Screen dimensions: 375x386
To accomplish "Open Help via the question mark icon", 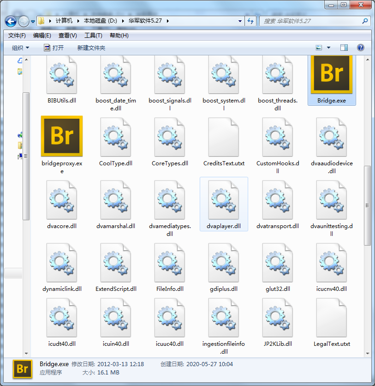I will pyautogui.click(x=360, y=47).
